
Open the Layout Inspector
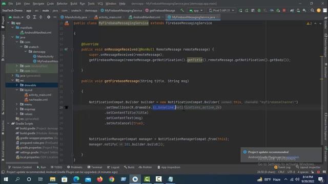click(x=308, y=167)
